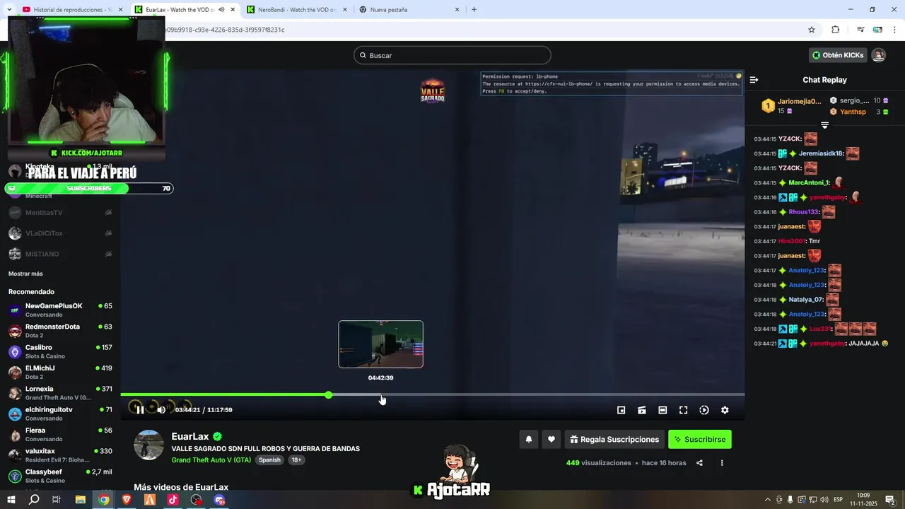Viewport: 905px width, 509px height.
Task: Mute the video player volume
Action: coord(161,410)
